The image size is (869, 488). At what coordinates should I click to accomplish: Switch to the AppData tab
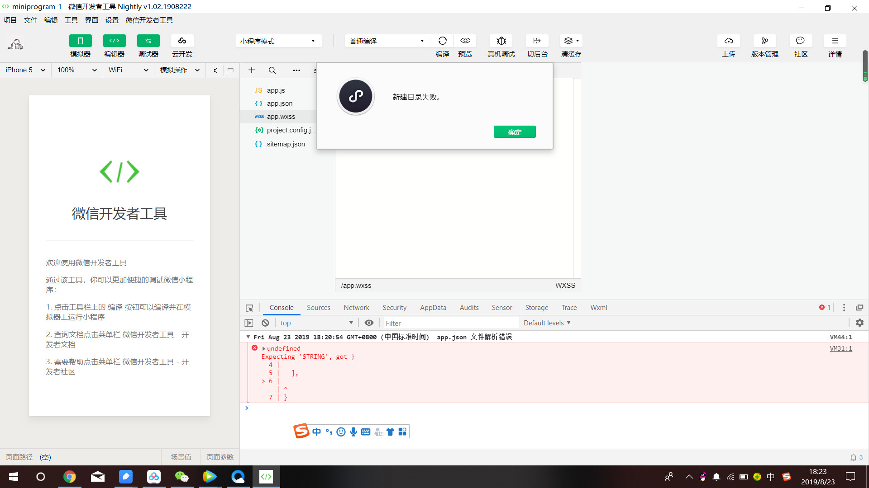pyautogui.click(x=433, y=308)
